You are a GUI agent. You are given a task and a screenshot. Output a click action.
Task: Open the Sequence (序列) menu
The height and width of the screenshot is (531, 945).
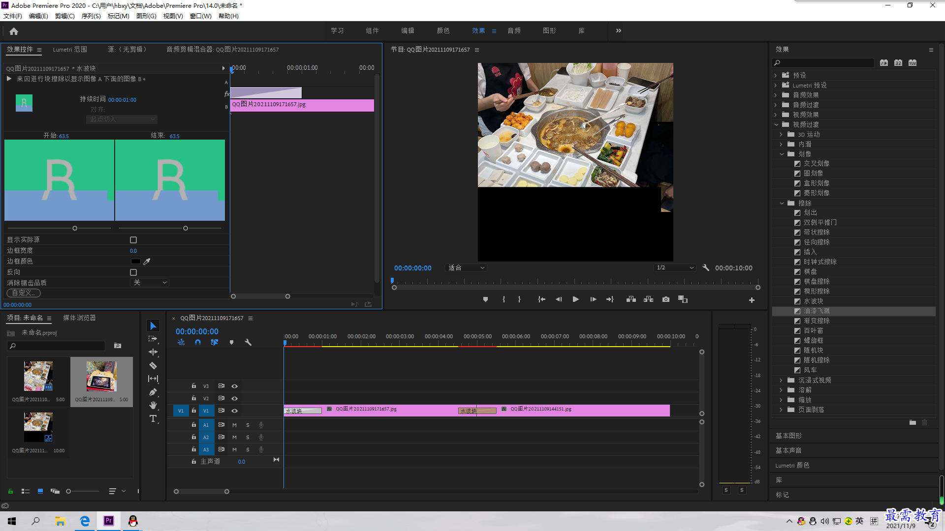click(x=91, y=16)
